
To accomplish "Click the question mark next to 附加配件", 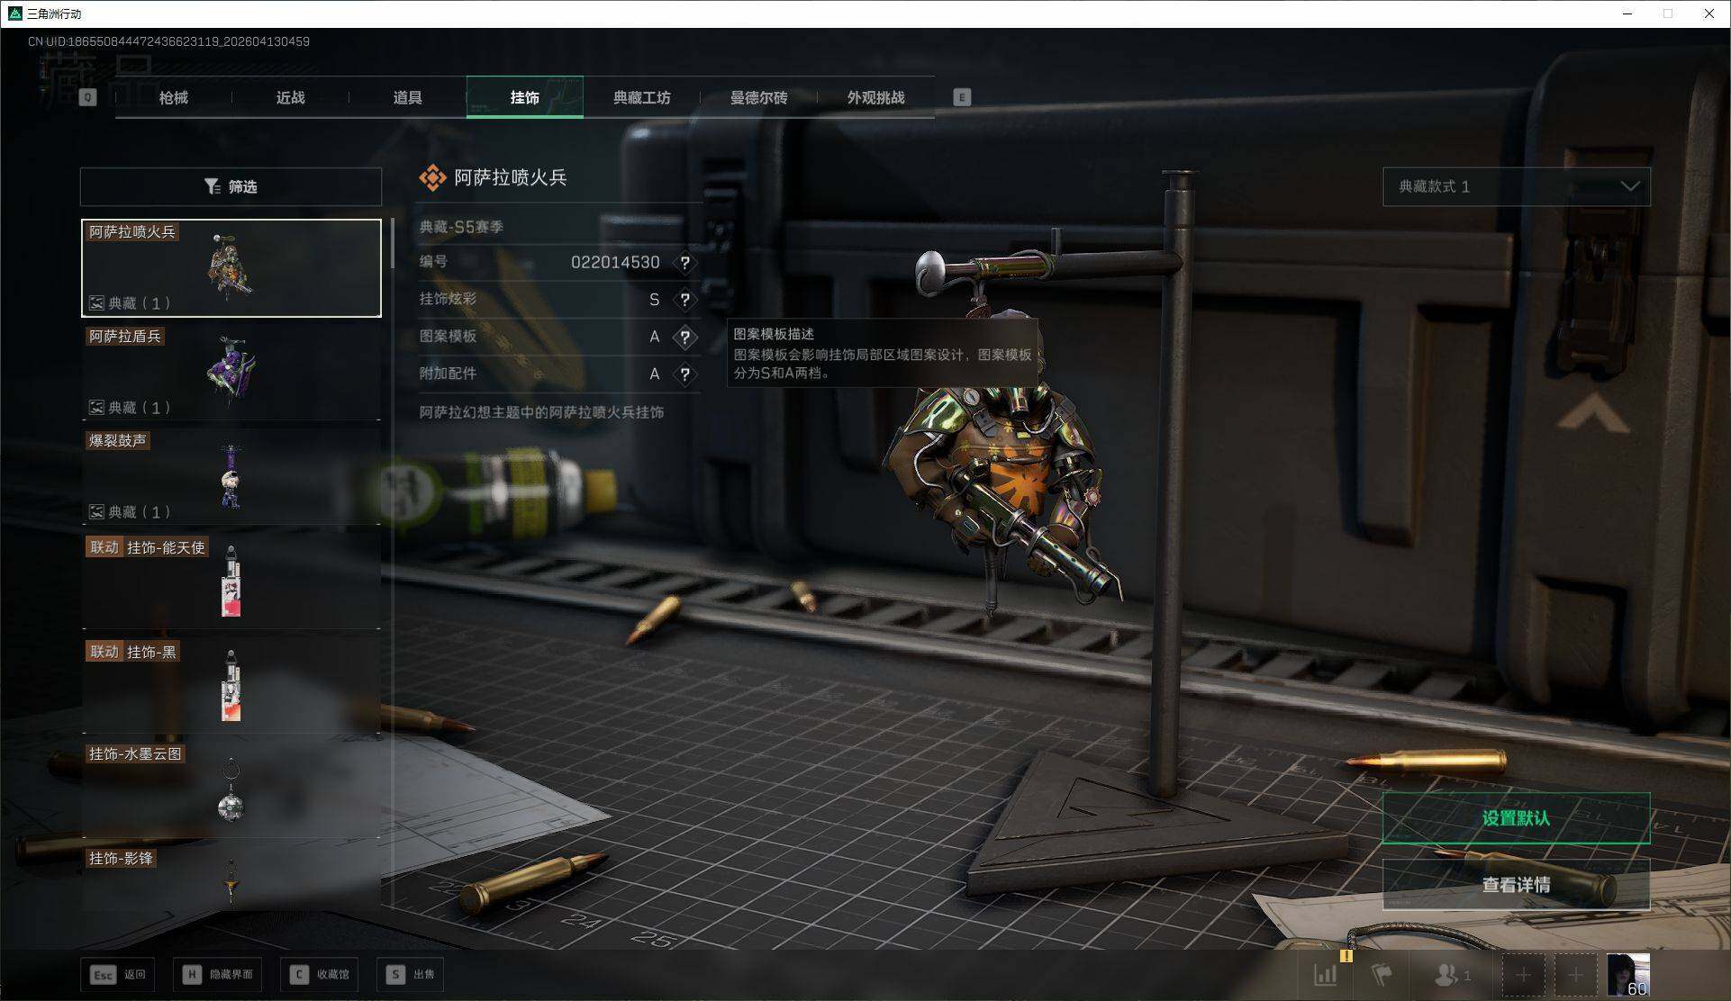I will click(x=685, y=374).
